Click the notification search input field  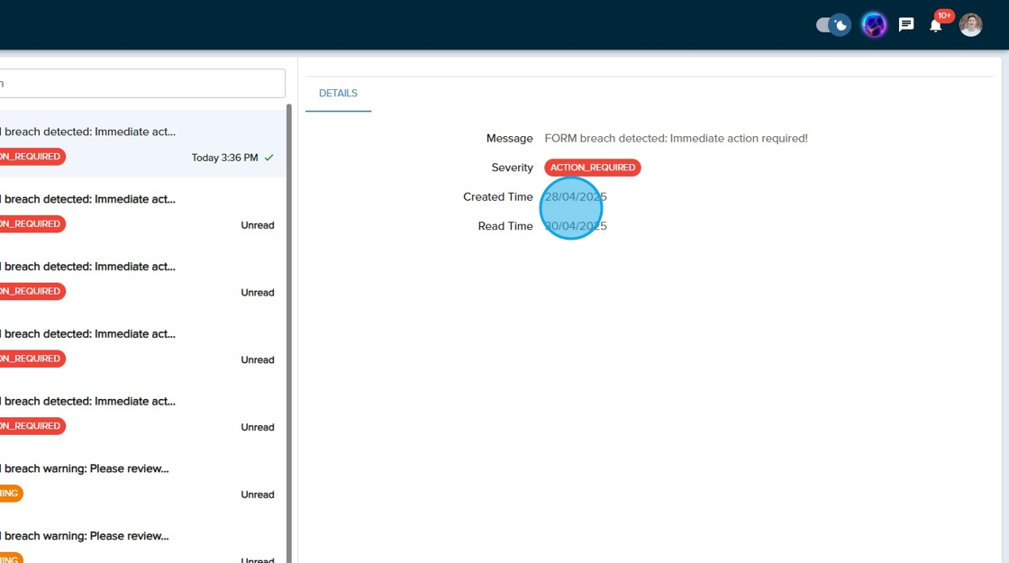click(142, 84)
